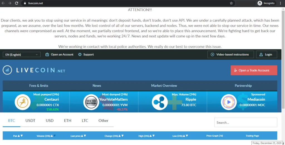This screenshot has height=145, width=285.
Task: Click the Ripple coin icon
Action: [x=159, y=102]
